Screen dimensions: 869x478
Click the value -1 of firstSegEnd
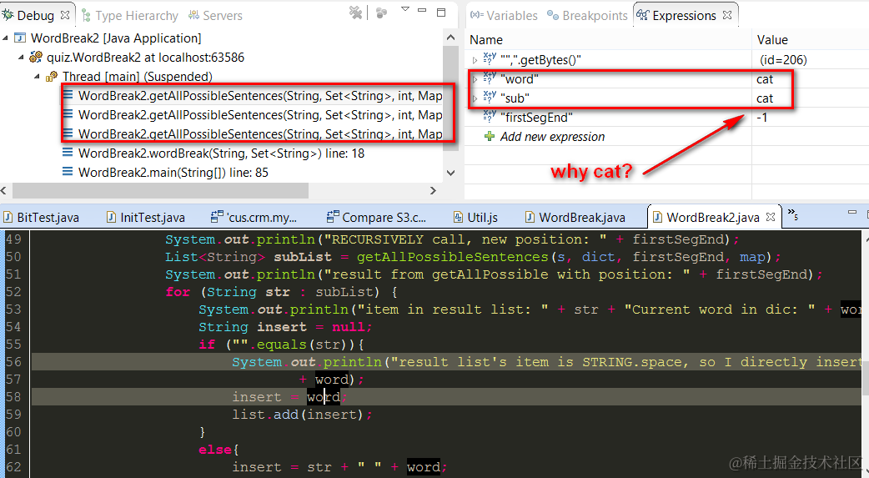[x=762, y=118]
